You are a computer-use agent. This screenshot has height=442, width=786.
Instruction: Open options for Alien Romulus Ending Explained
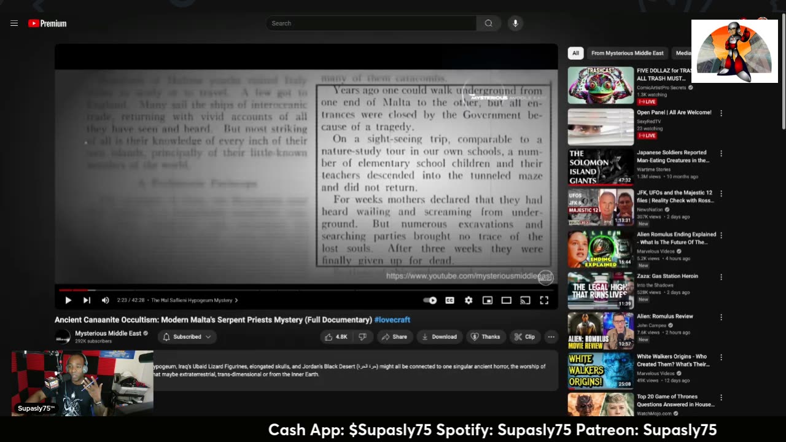pyautogui.click(x=721, y=235)
